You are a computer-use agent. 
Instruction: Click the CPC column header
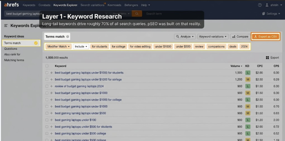point(260,66)
